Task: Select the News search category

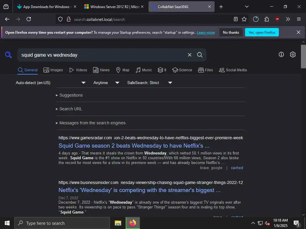Action: 101,70
